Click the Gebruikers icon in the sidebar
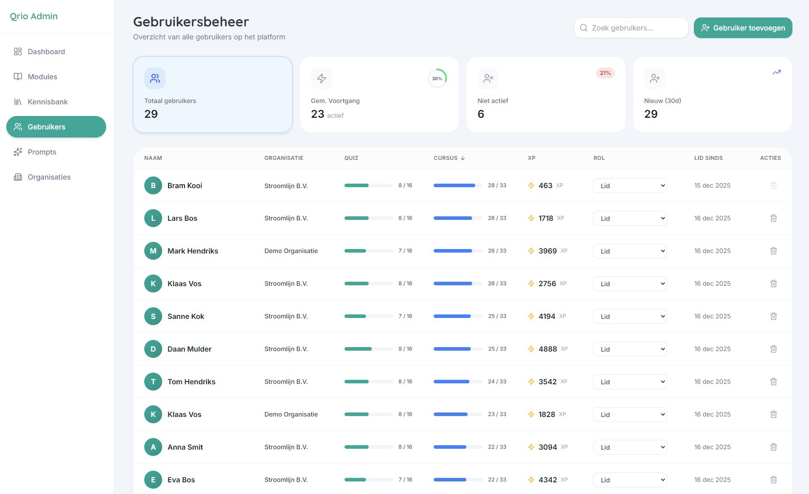Screen dimensions: 809x494 pos(18,127)
